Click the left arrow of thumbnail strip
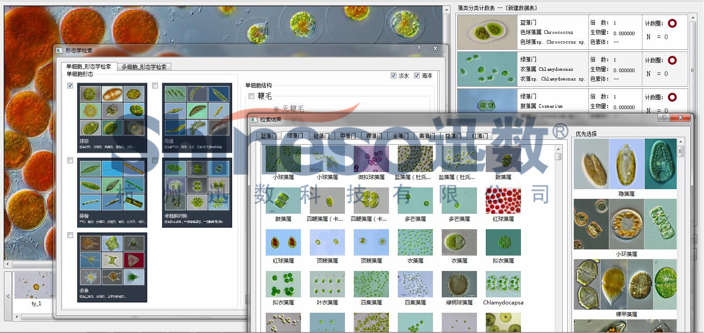 (8, 296)
